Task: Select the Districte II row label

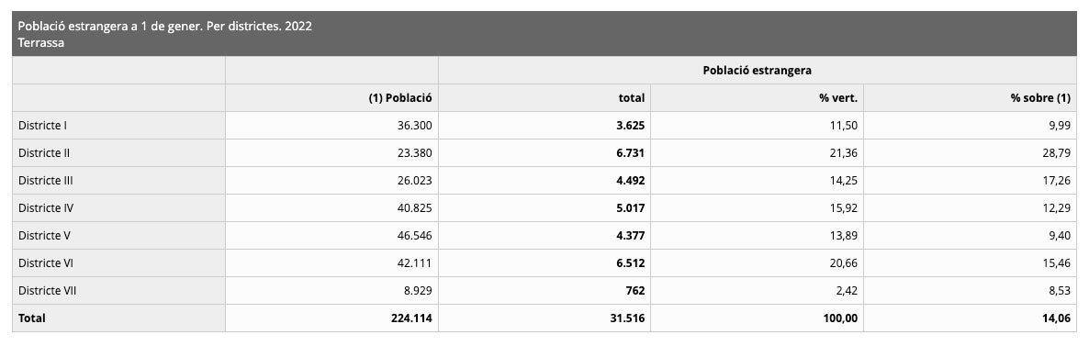Action: 44,153
